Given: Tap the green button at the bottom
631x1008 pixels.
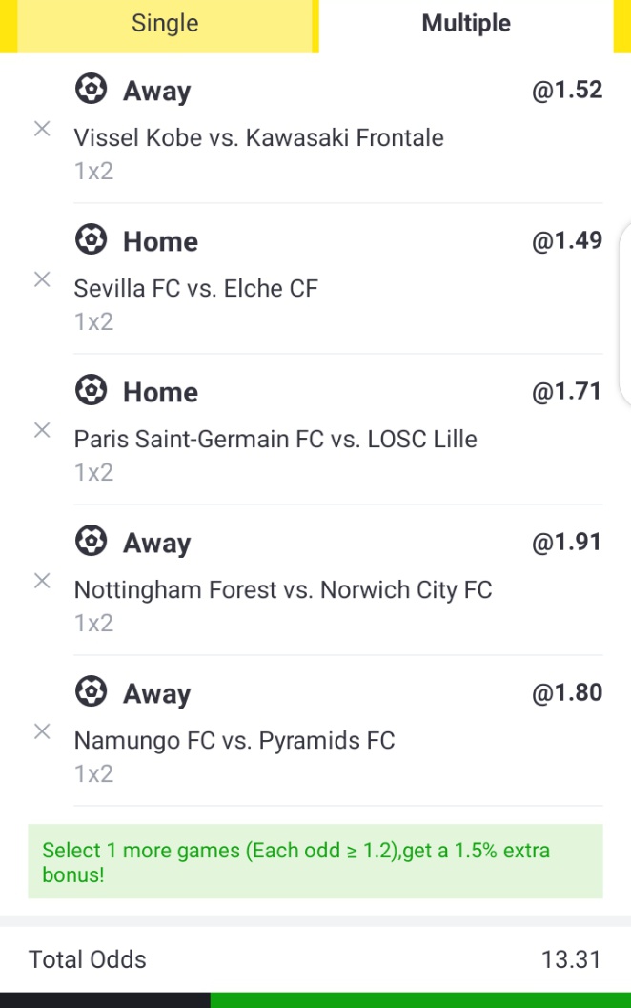Looking at the screenshot, I should (419, 1000).
